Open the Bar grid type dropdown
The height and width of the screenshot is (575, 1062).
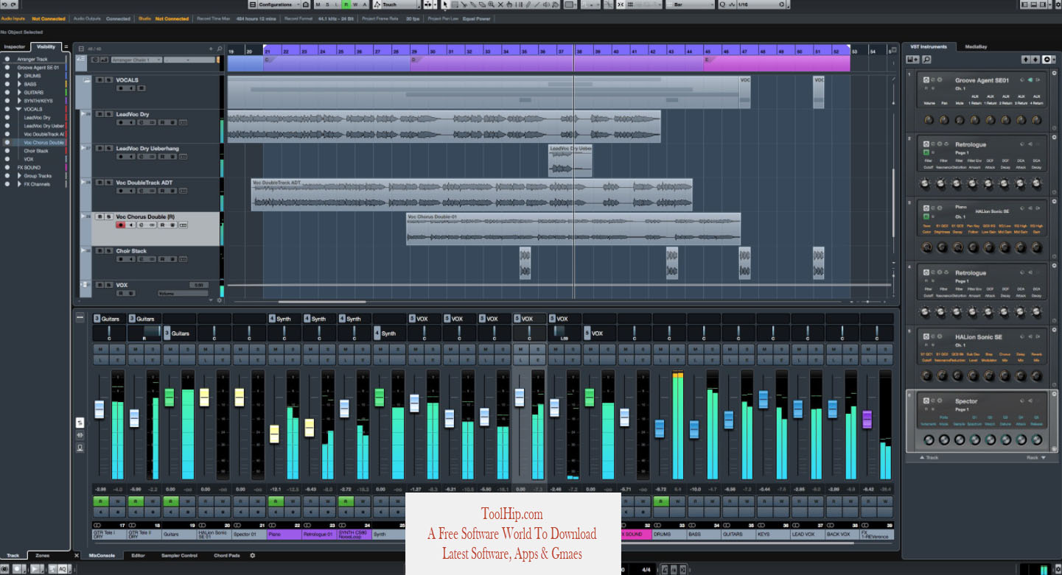click(x=691, y=4)
